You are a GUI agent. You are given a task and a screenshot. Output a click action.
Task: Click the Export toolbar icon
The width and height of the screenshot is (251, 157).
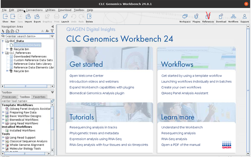tap(37, 16)
